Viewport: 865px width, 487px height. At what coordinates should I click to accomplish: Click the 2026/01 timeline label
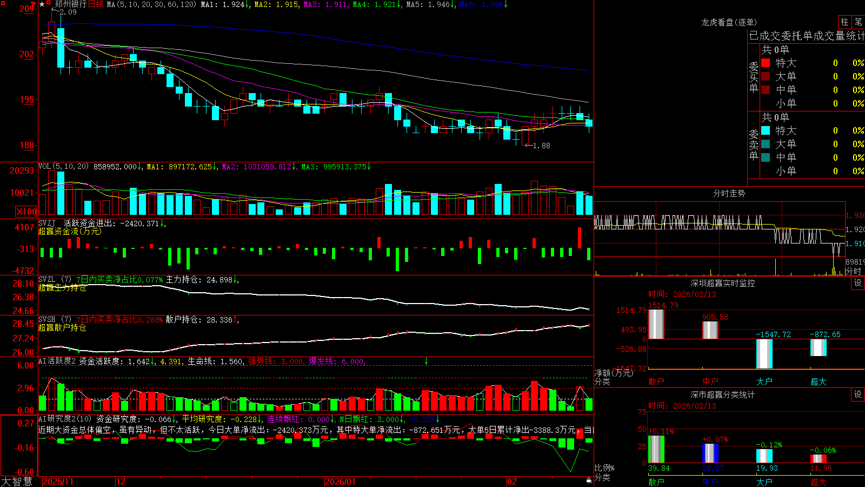(341, 482)
